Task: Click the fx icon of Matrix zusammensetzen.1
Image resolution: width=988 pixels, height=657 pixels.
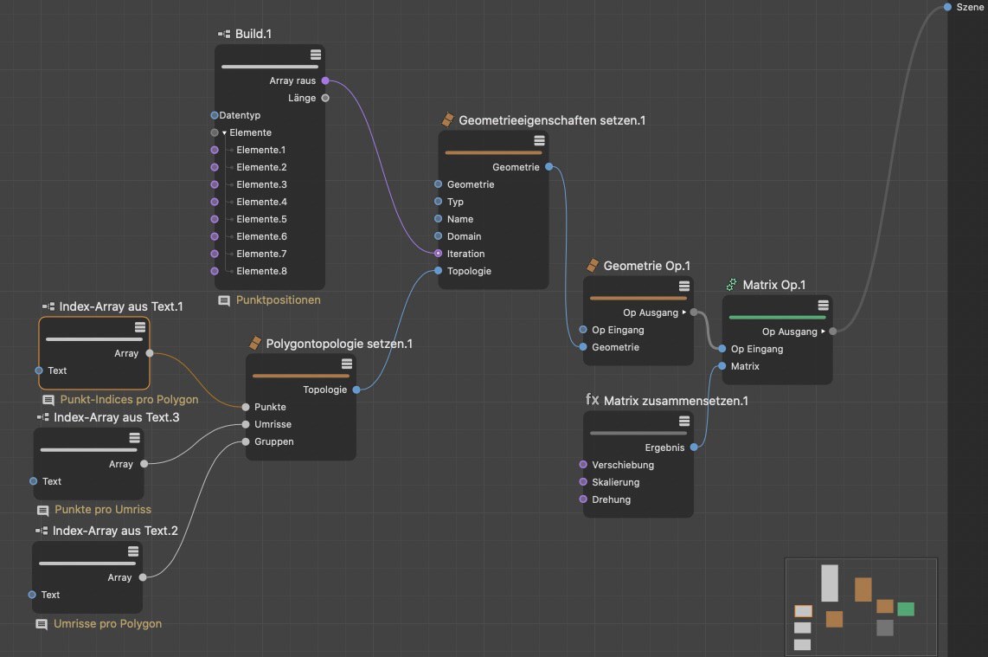Action: [x=593, y=400]
